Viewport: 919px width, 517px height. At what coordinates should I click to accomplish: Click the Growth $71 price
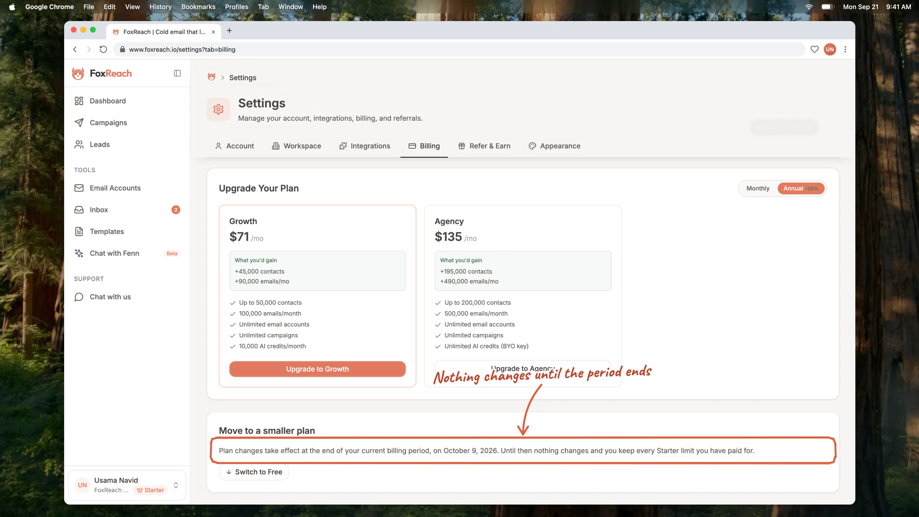239,236
